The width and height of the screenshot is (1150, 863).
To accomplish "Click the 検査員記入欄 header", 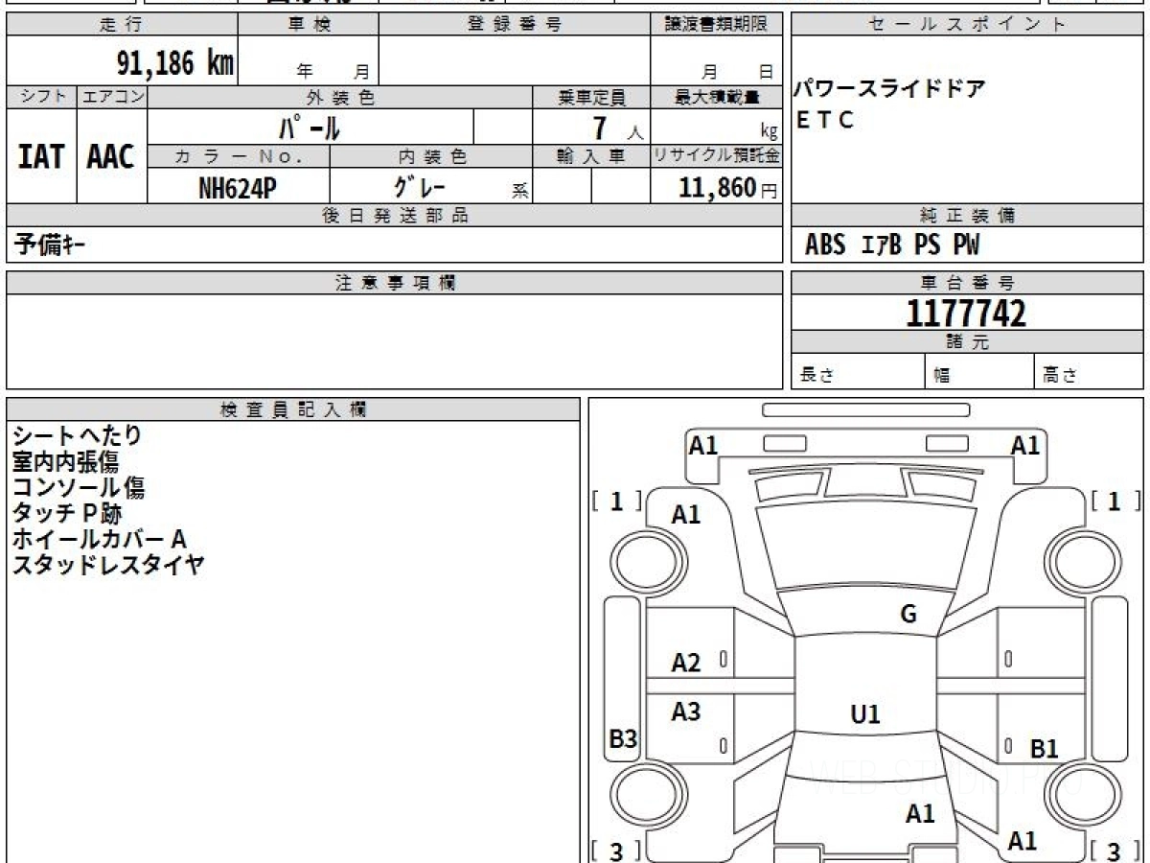I will [x=293, y=409].
